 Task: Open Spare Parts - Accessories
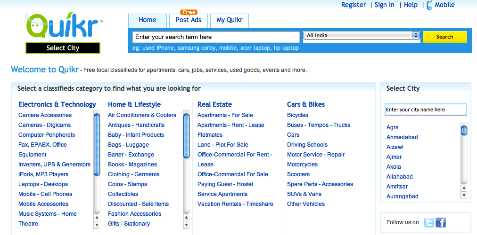pyautogui.click(x=320, y=184)
